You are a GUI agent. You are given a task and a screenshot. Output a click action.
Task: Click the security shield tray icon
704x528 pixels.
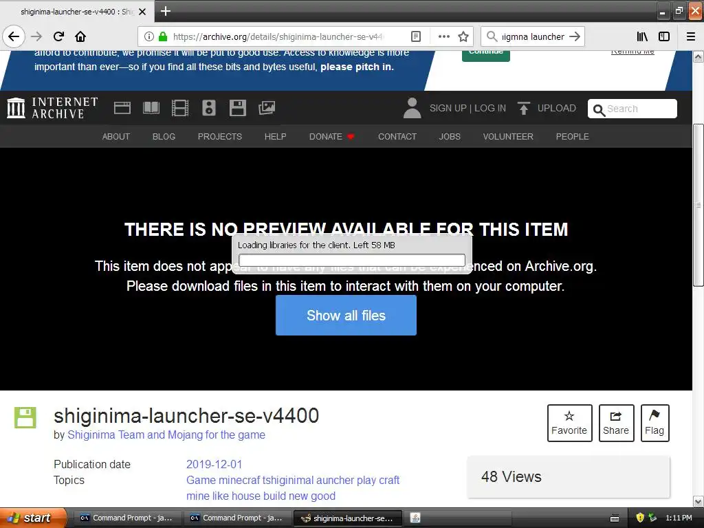(x=640, y=518)
